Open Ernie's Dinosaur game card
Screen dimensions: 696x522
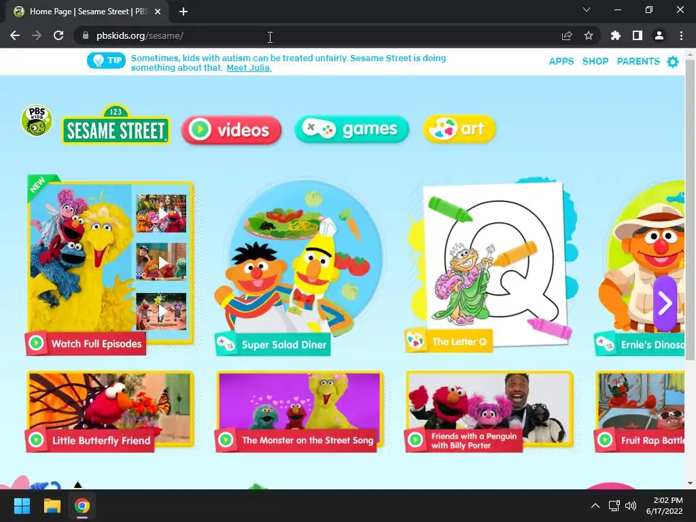point(640,267)
